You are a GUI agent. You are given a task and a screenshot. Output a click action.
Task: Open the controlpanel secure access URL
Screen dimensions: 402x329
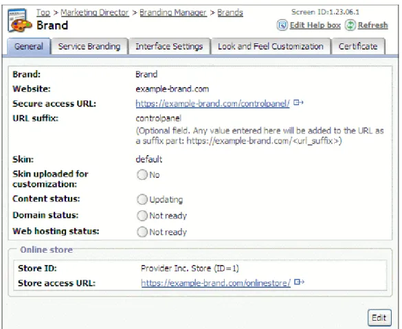coord(212,104)
